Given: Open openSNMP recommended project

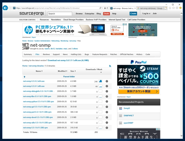Looking at the screenshot, I should tap(128, 123).
